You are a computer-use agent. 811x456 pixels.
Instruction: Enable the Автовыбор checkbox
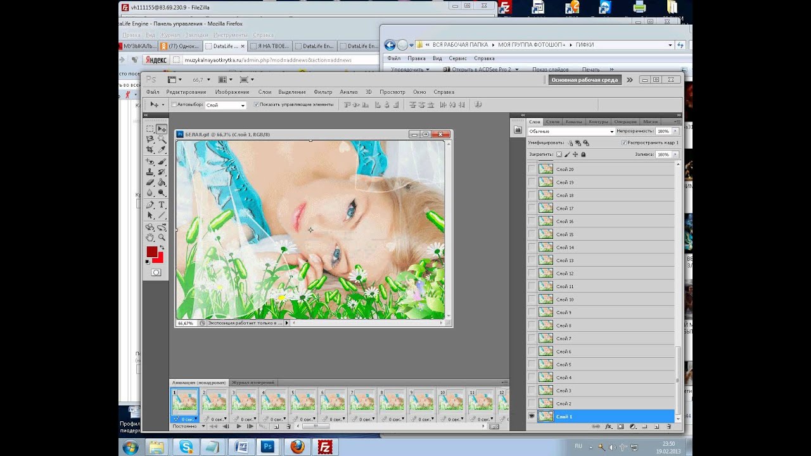[174, 104]
